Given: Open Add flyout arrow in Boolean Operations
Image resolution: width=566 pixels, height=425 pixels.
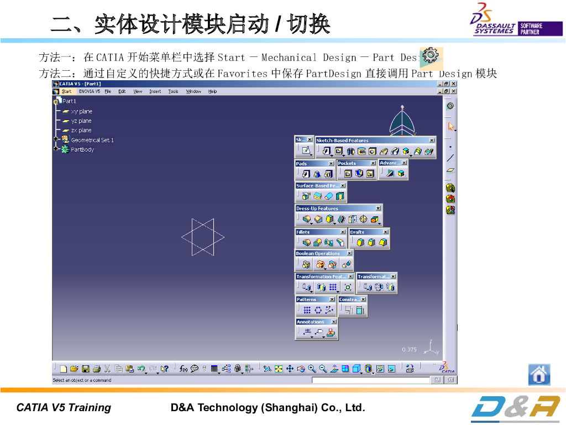Looking at the screenshot, I should click(x=325, y=269).
